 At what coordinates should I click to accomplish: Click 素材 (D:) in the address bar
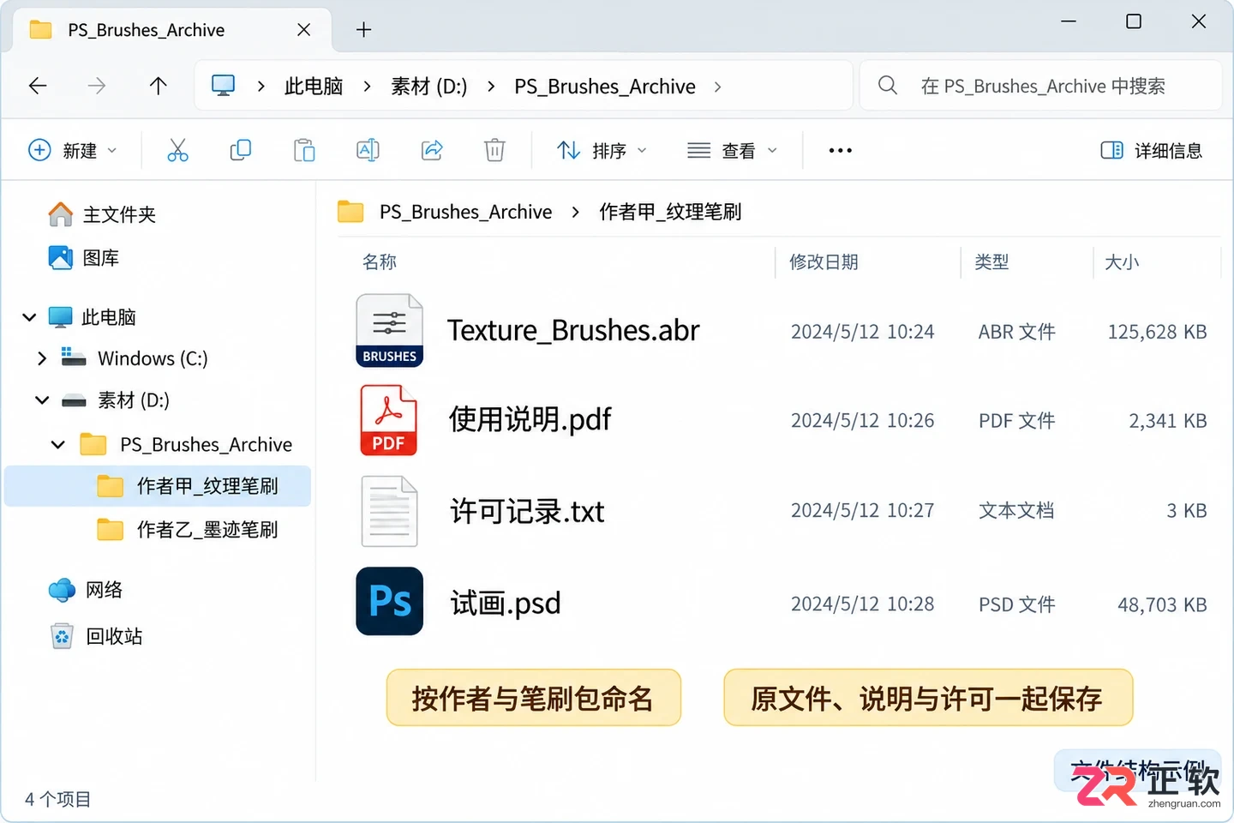pos(429,86)
